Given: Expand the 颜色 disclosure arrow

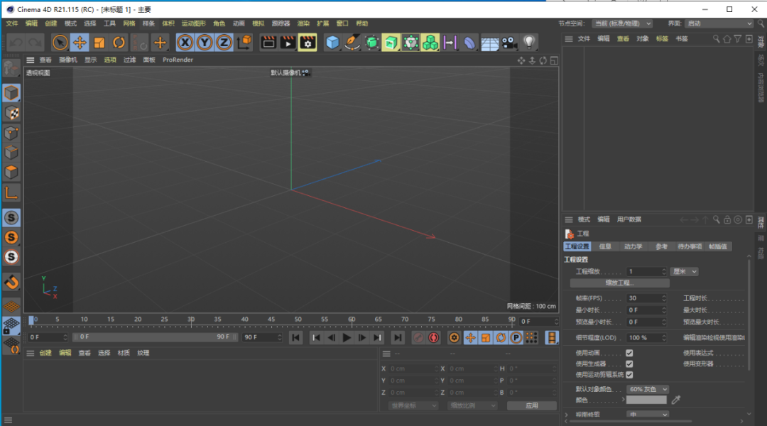Looking at the screenshot, I should [x=624, y=400].
